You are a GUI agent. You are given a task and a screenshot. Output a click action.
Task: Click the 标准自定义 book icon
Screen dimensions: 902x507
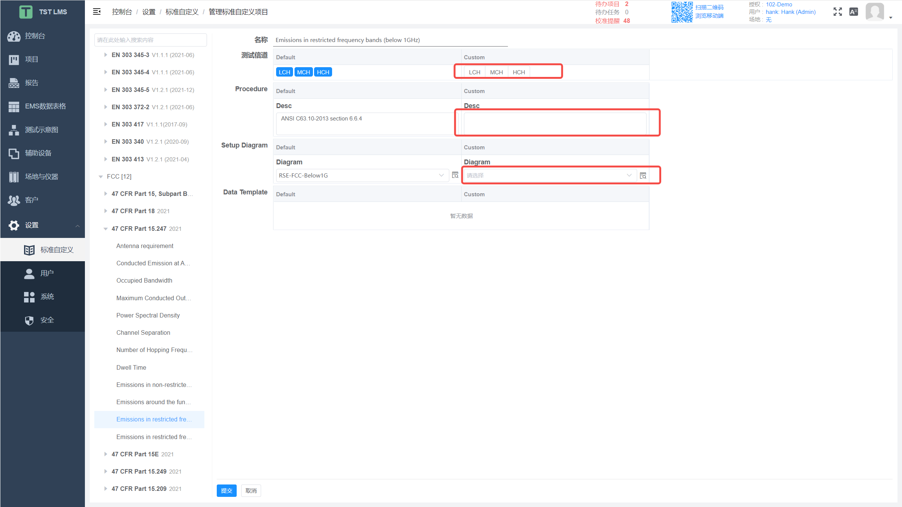click(x=29, y=250)
